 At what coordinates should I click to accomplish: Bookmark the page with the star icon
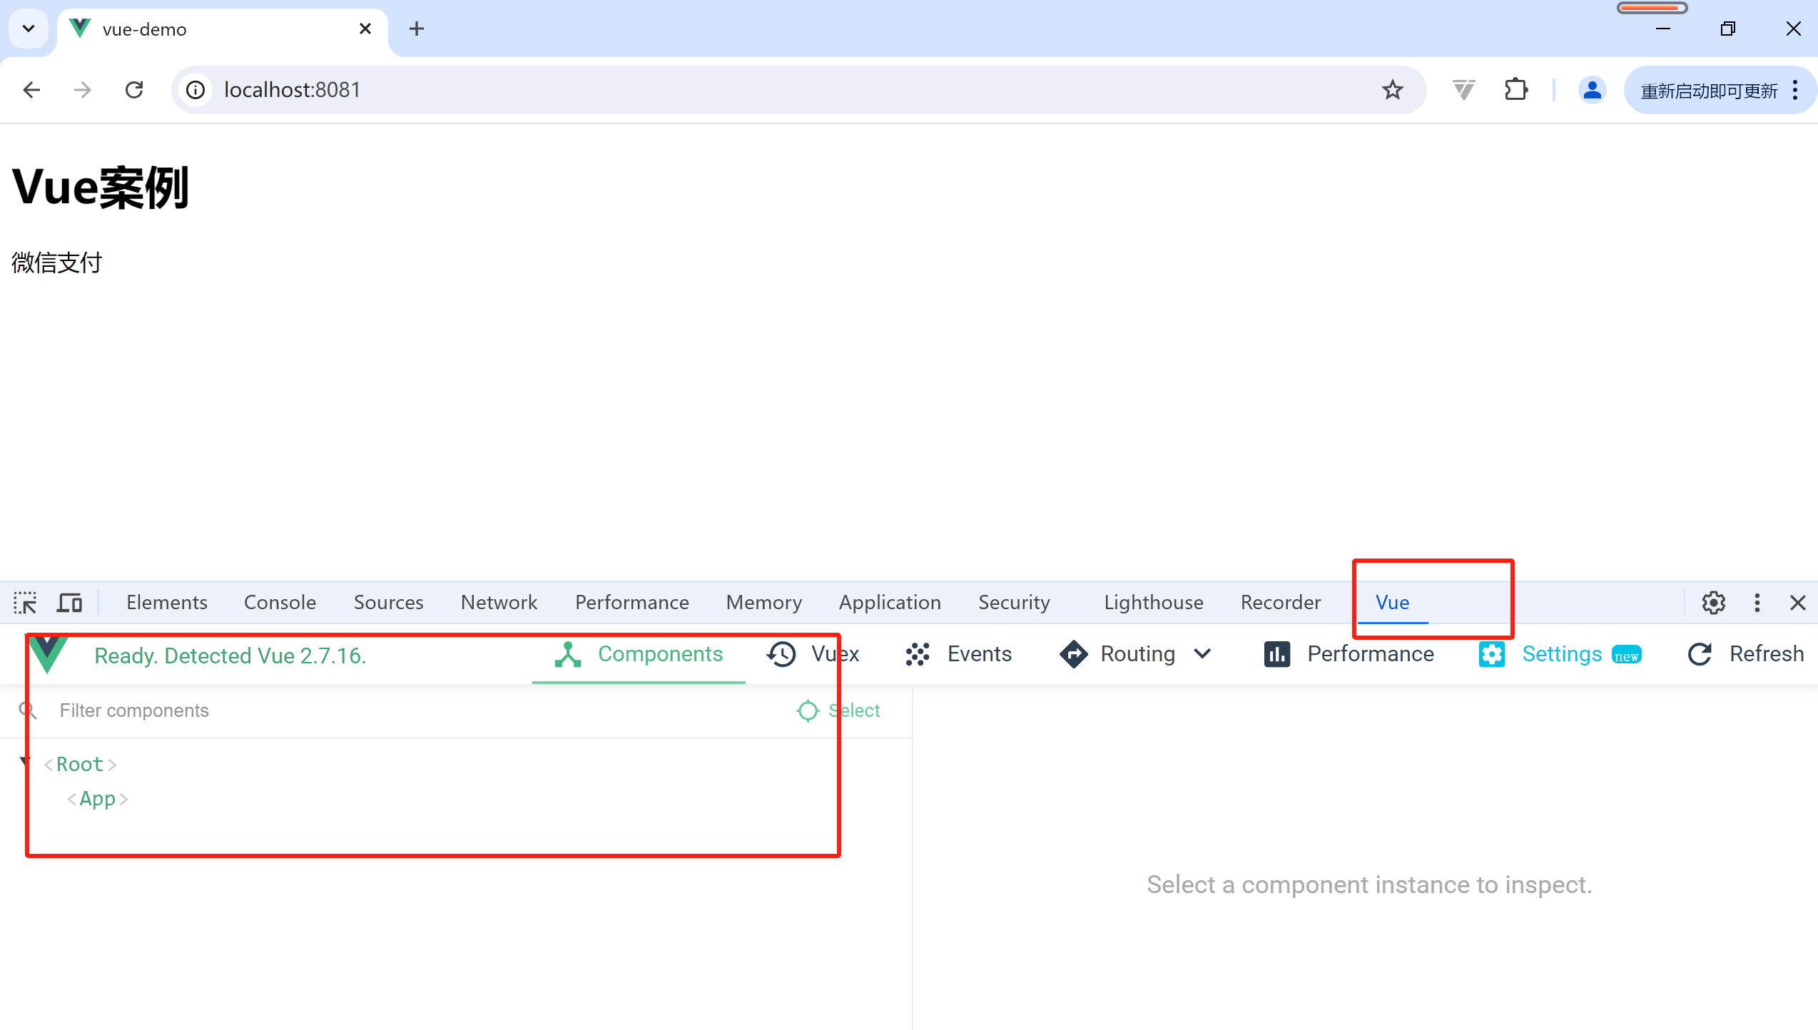click(x=1392, y=90)
